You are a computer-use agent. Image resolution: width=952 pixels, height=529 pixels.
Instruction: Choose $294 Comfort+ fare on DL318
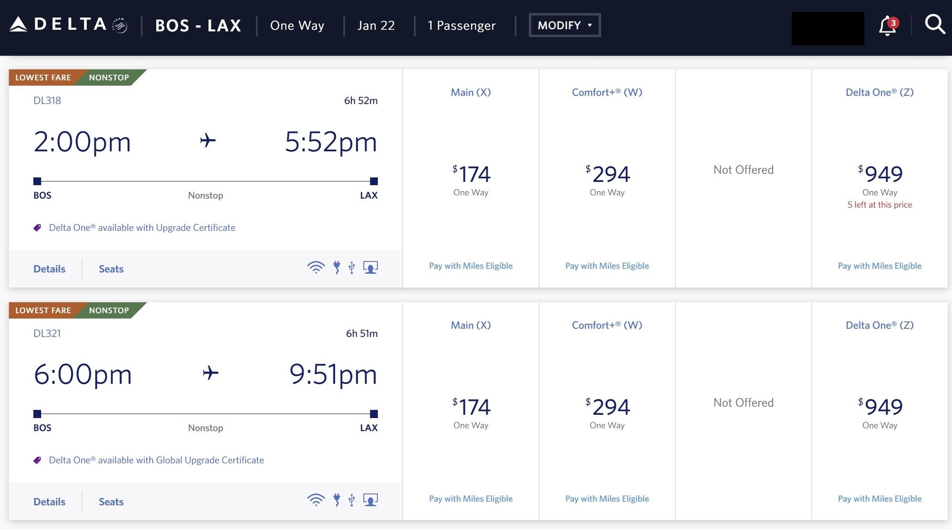(607, 175)
